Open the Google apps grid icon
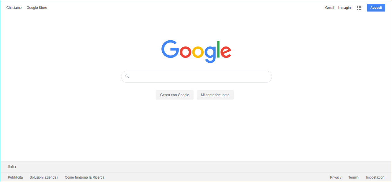This screenshot has height=182, width=392. pos(359,8)
